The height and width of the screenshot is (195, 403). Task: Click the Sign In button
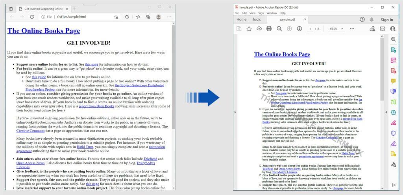click(x=386, y=20)
